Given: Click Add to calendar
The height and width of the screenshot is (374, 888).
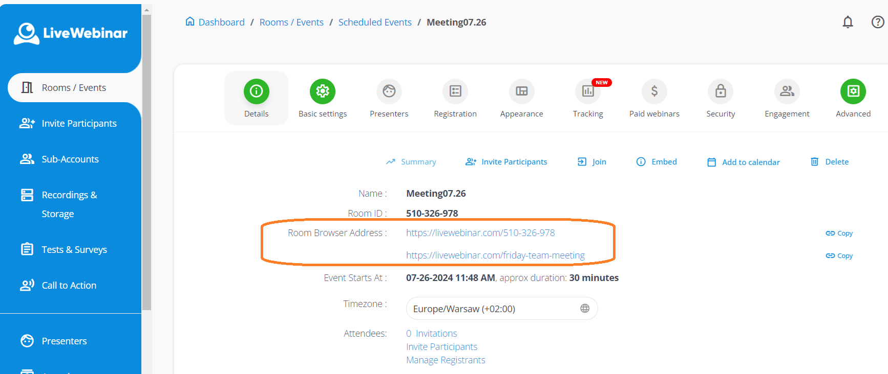Looking at the screenshot, I should 744,162.
